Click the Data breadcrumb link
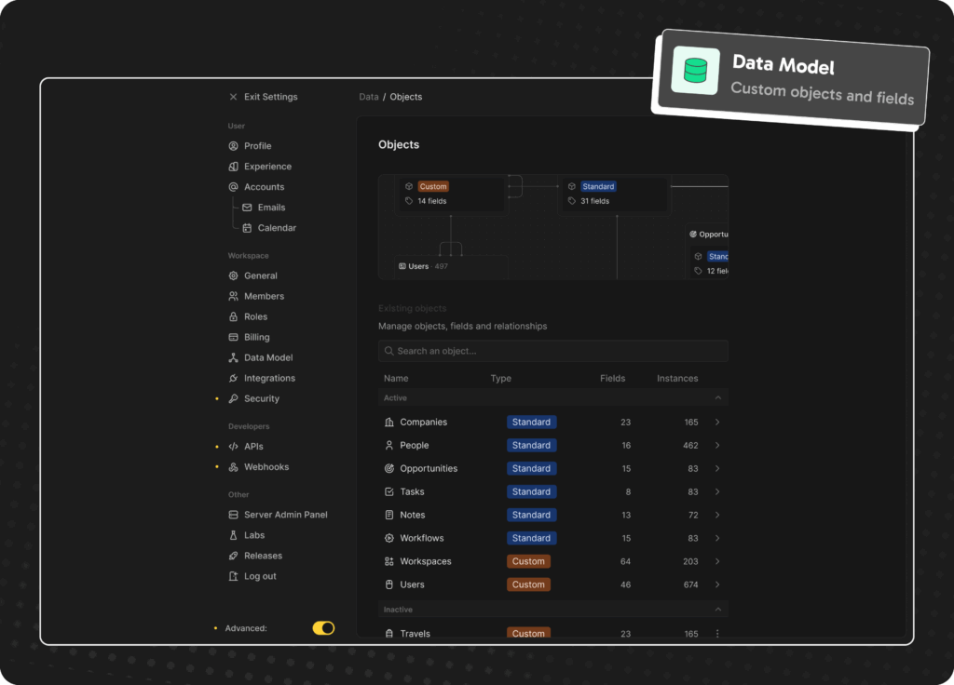Viewport: 954px width, 685px height. tap(369, 97)
